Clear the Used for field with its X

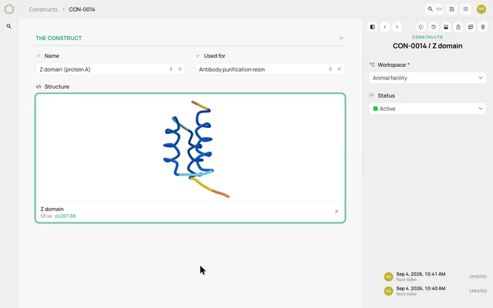tap(339, 69)
